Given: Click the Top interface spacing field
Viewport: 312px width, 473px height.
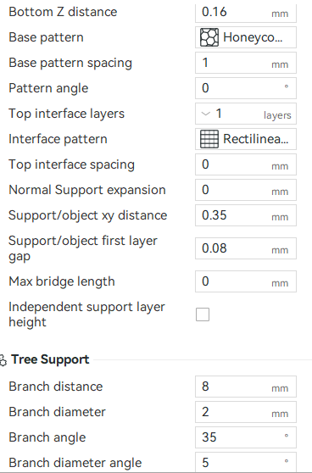Looking at the screenshot, I should point(246,164).
